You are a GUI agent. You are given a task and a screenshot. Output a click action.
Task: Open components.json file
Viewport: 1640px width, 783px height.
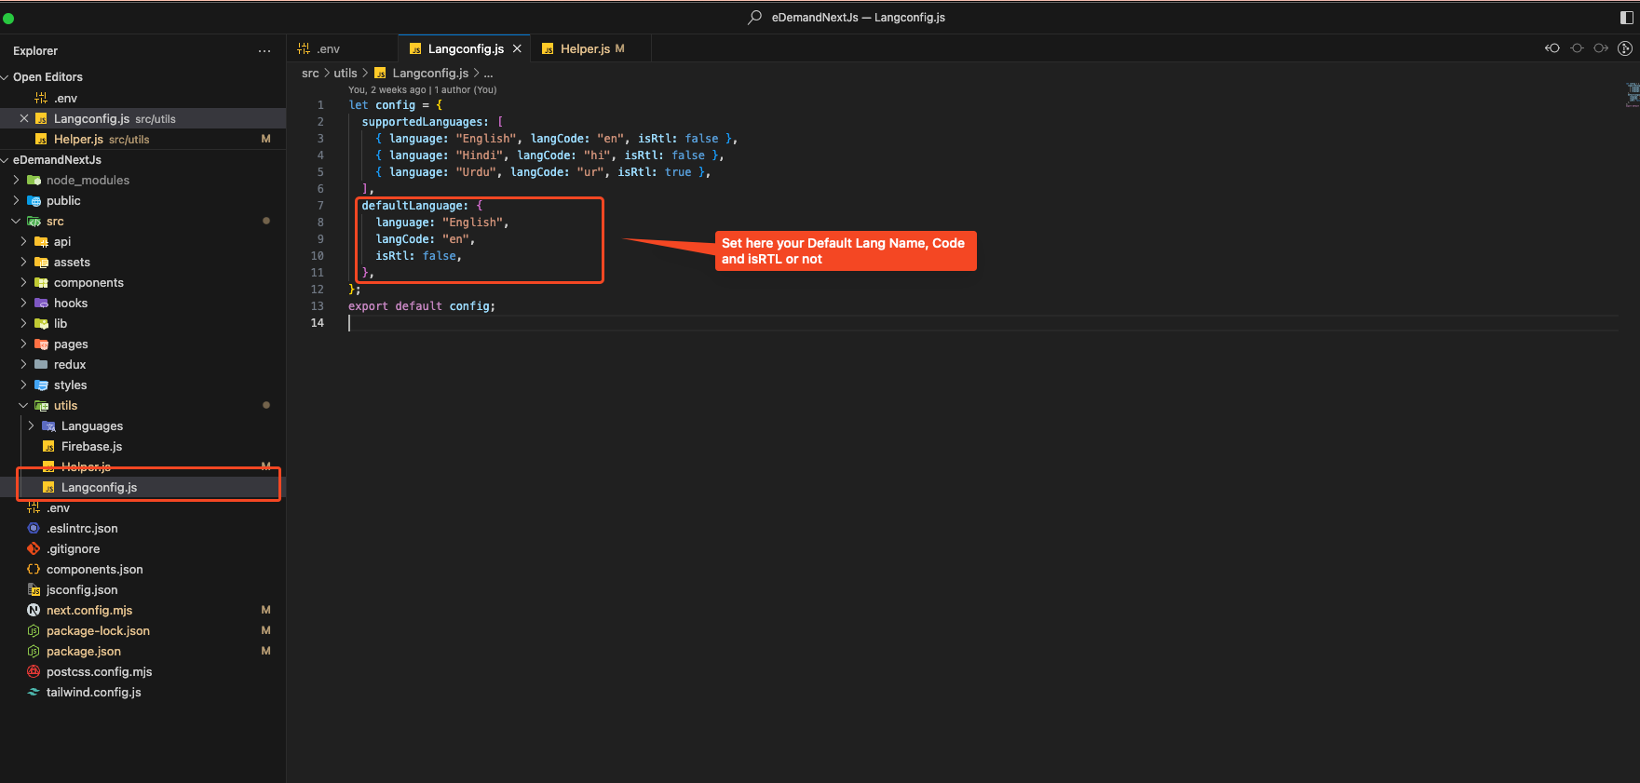94,570
